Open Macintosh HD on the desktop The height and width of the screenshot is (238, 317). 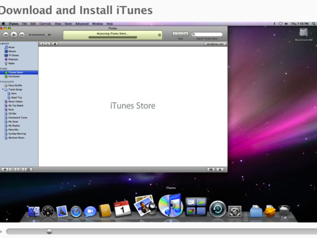304,35
